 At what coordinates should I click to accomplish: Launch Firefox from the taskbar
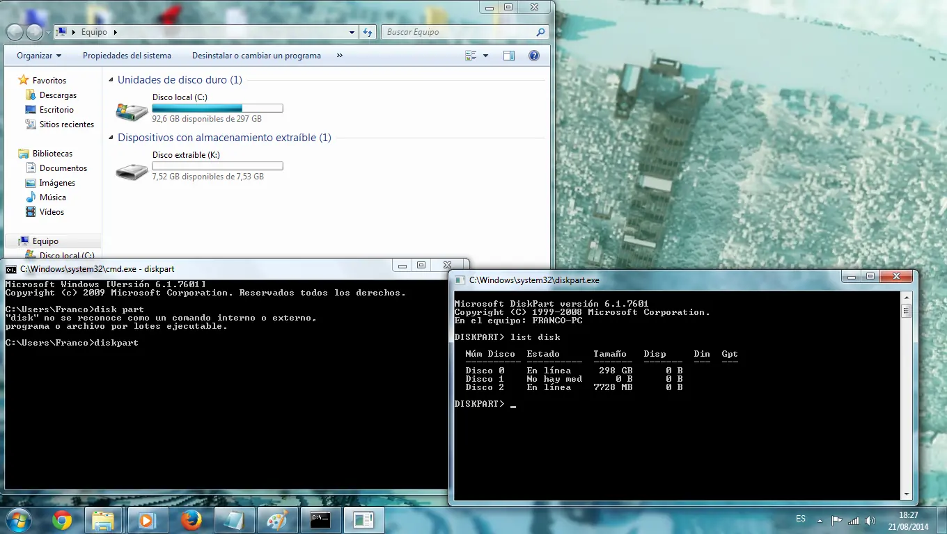coord(190,520)
